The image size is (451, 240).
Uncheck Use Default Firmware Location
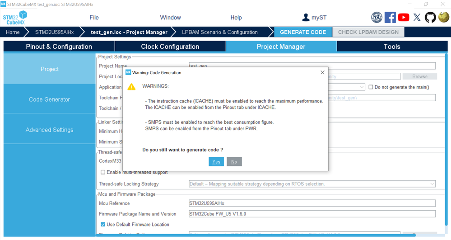tap(102, 224)
